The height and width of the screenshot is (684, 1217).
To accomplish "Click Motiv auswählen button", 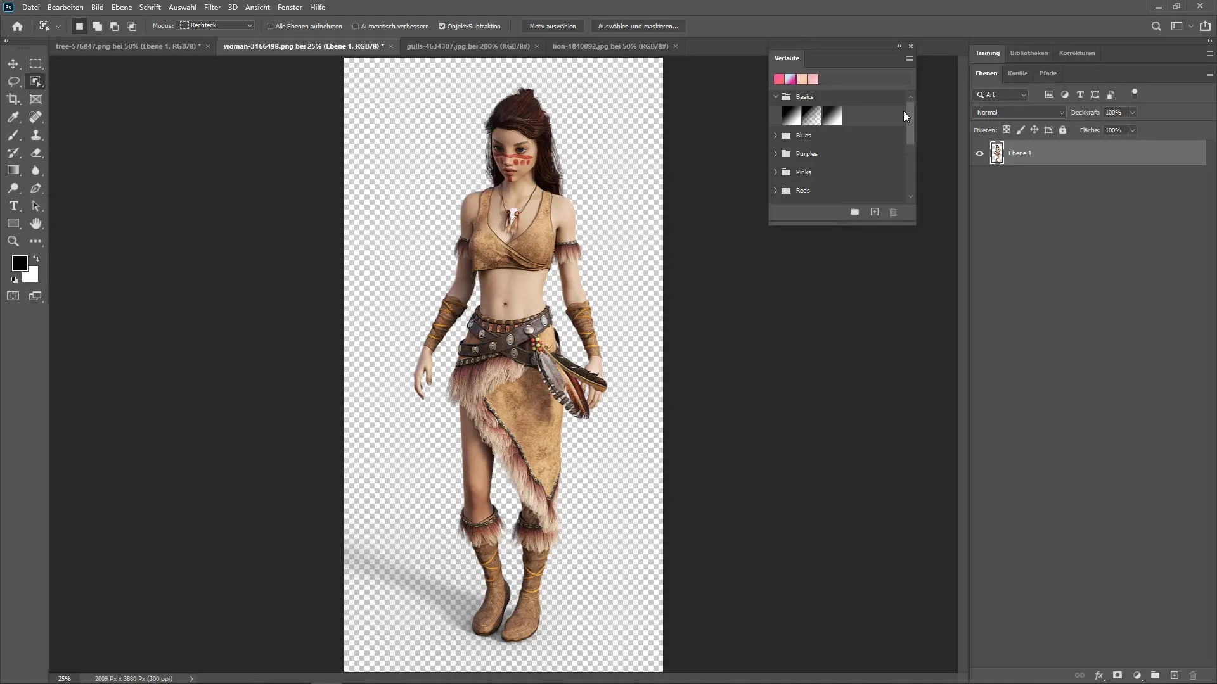I will click(x=553, y=26).
